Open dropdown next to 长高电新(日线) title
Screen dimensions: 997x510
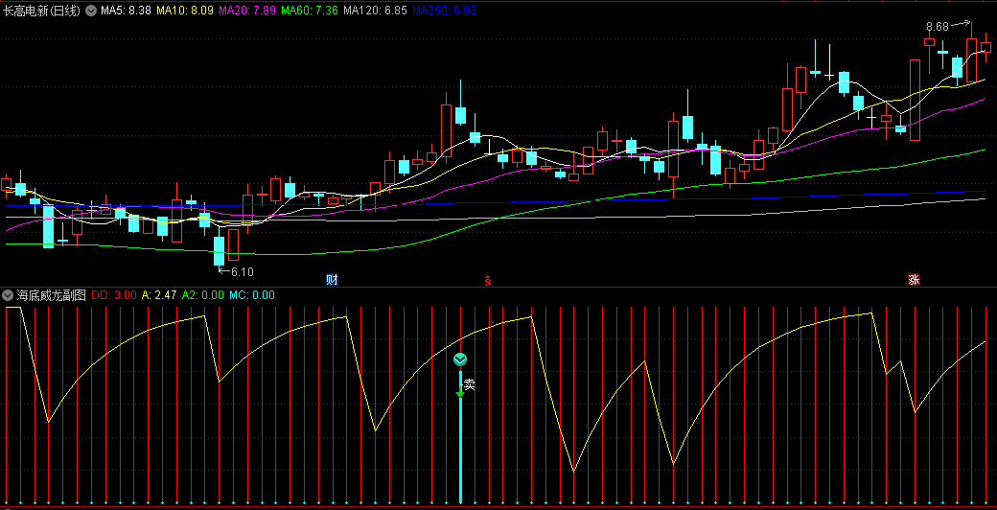click(91, 11)
